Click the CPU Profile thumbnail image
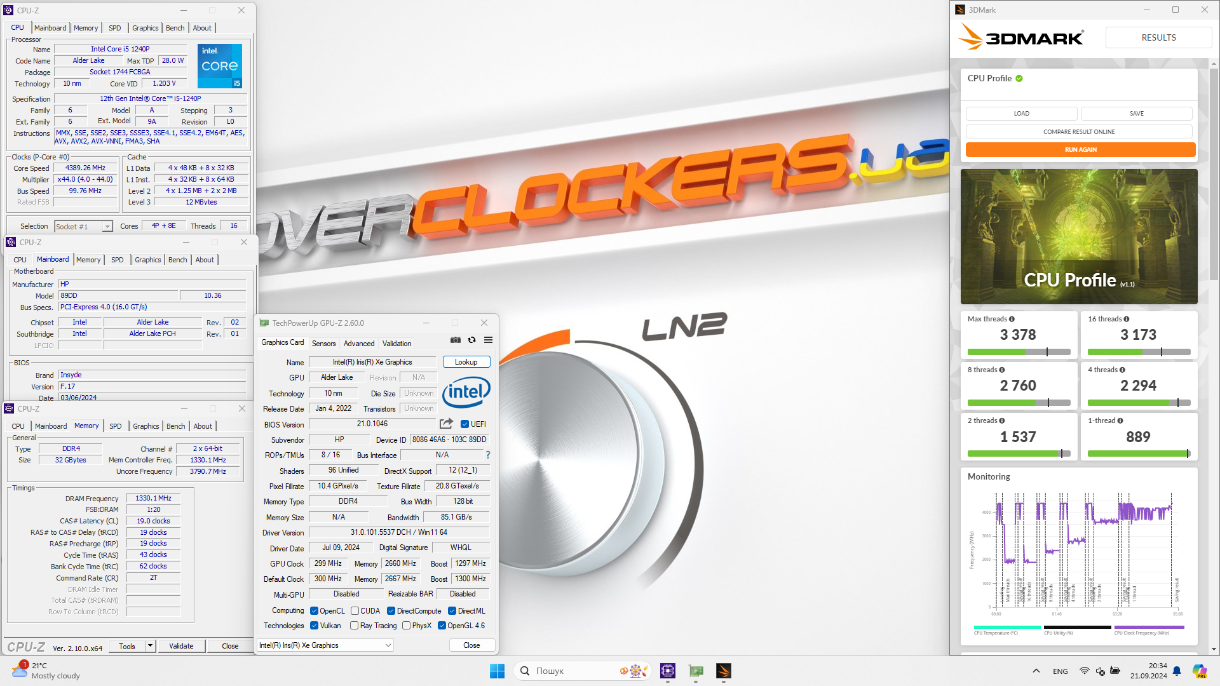The width and height of the screenshot is (1220, 686). click(x=1078, y=236)
